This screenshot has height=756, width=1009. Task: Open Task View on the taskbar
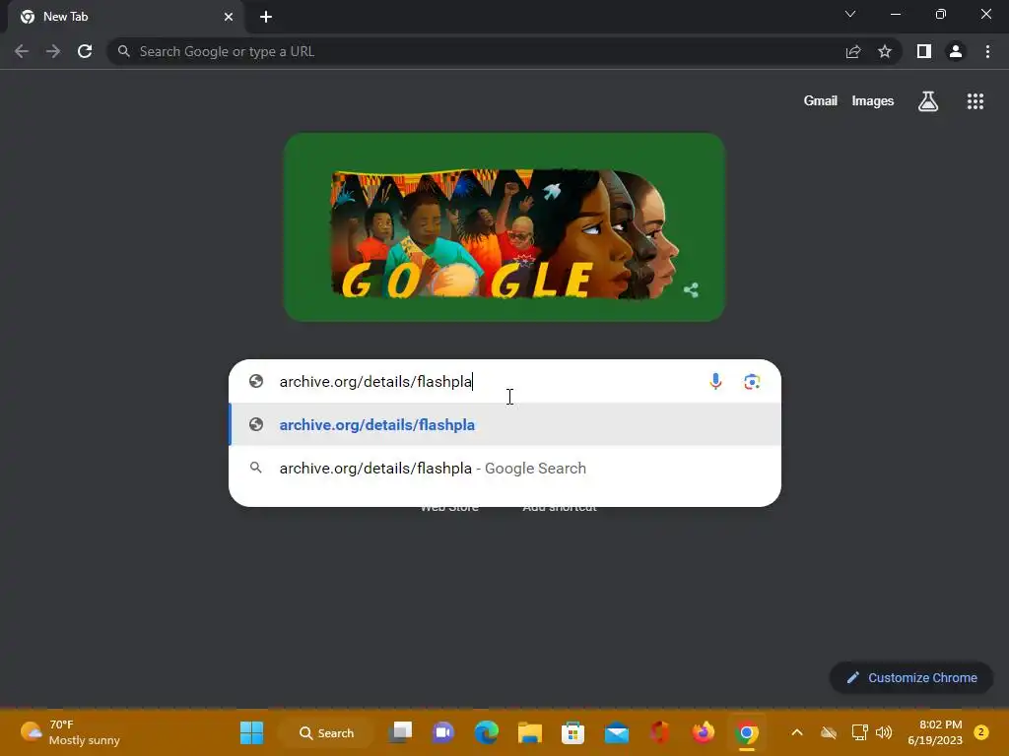(400, 732)
